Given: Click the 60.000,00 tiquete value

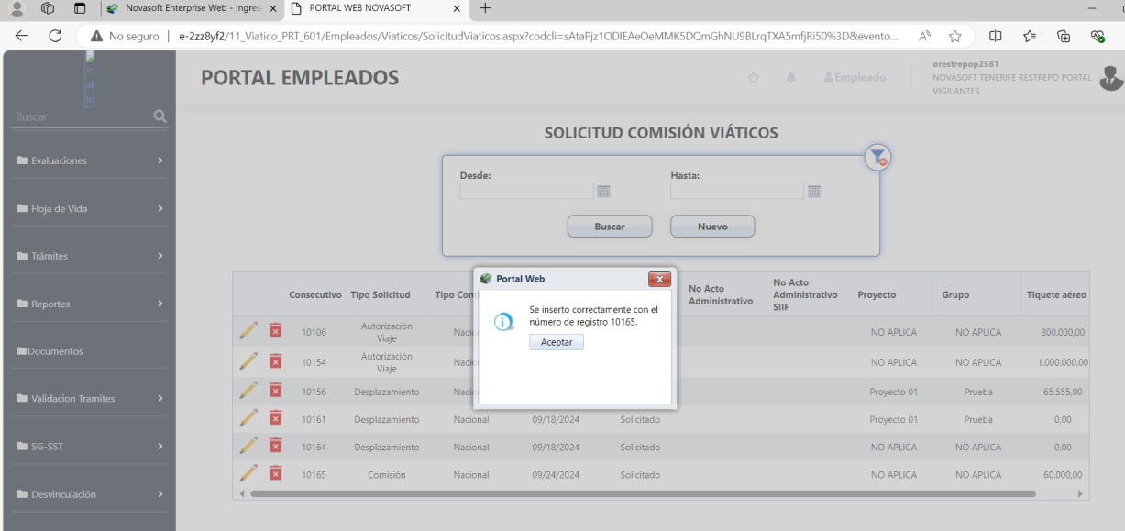Looking at the screenshot, I should 1062,475.
